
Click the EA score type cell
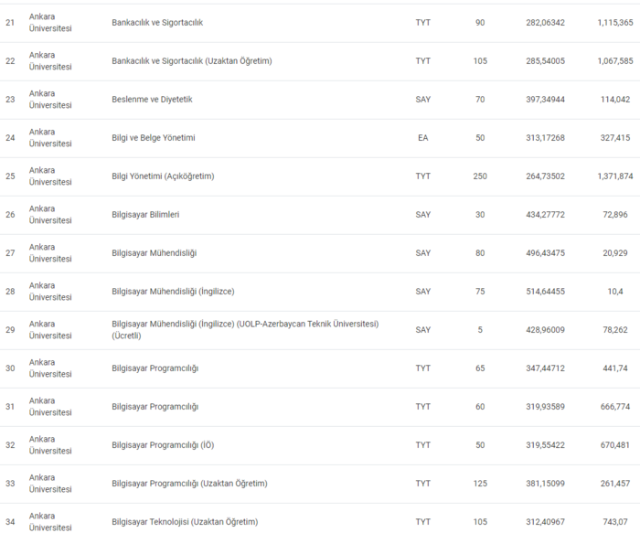(x=423, y=138)
